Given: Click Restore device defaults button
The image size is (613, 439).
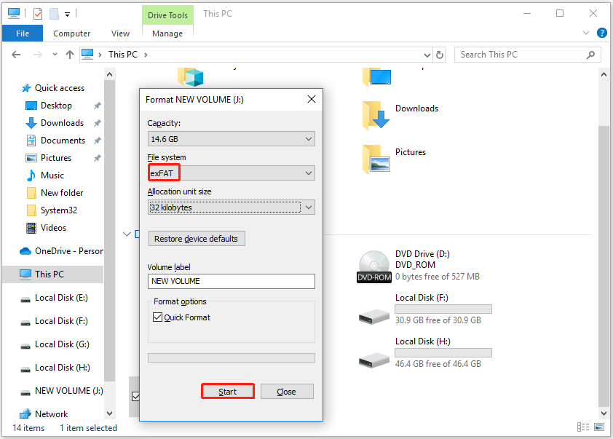Looking at the screenshot, I should (197, 239).
